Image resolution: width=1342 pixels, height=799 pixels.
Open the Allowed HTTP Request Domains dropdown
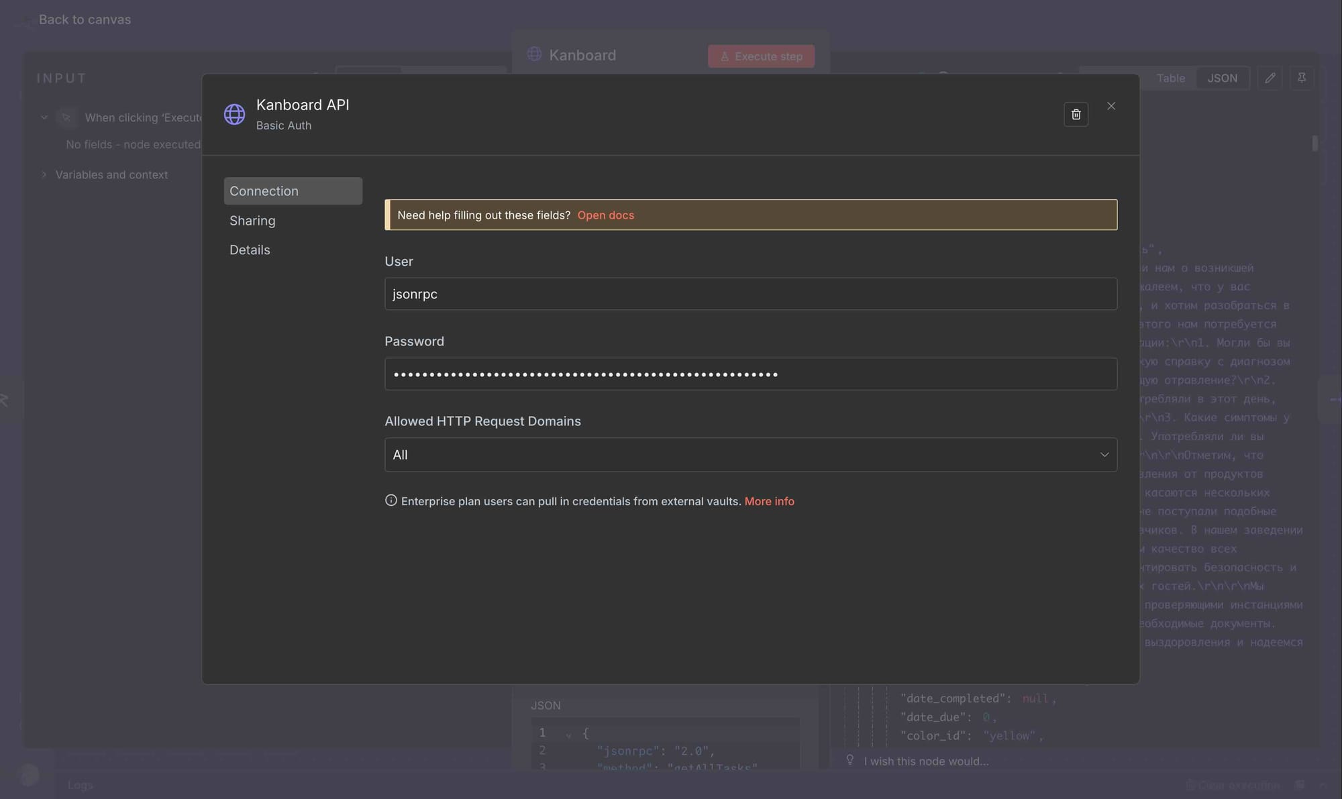[x=750, y=455]
